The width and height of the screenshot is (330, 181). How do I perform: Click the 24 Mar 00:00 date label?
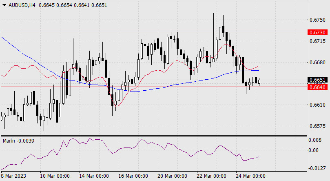(x=251, y=176)
